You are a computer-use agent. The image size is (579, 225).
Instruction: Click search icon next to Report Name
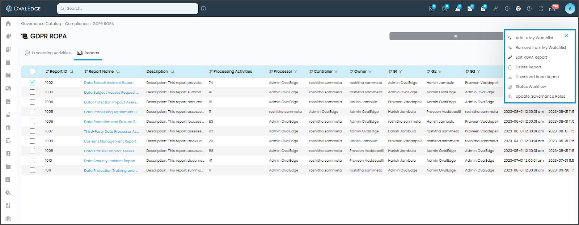coord(118,72)
